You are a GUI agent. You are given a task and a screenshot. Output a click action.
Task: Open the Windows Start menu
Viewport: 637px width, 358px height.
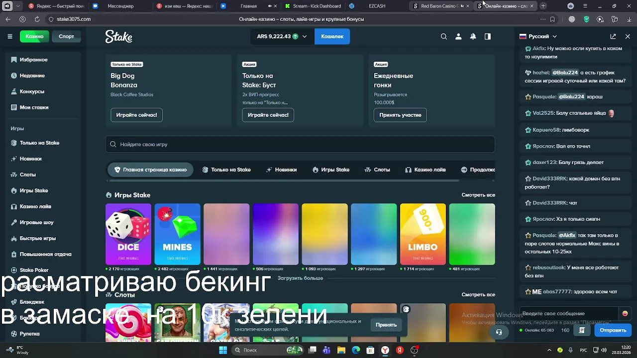223,350
